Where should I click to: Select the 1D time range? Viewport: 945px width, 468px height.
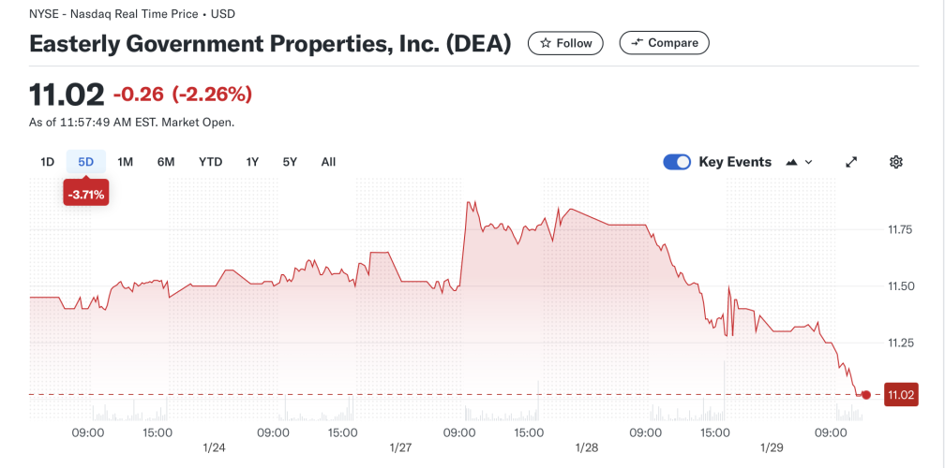pos(47,162)
